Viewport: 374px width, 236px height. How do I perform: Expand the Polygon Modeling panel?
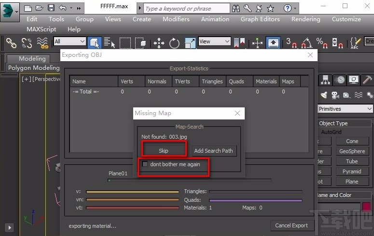tap(34, 67)
